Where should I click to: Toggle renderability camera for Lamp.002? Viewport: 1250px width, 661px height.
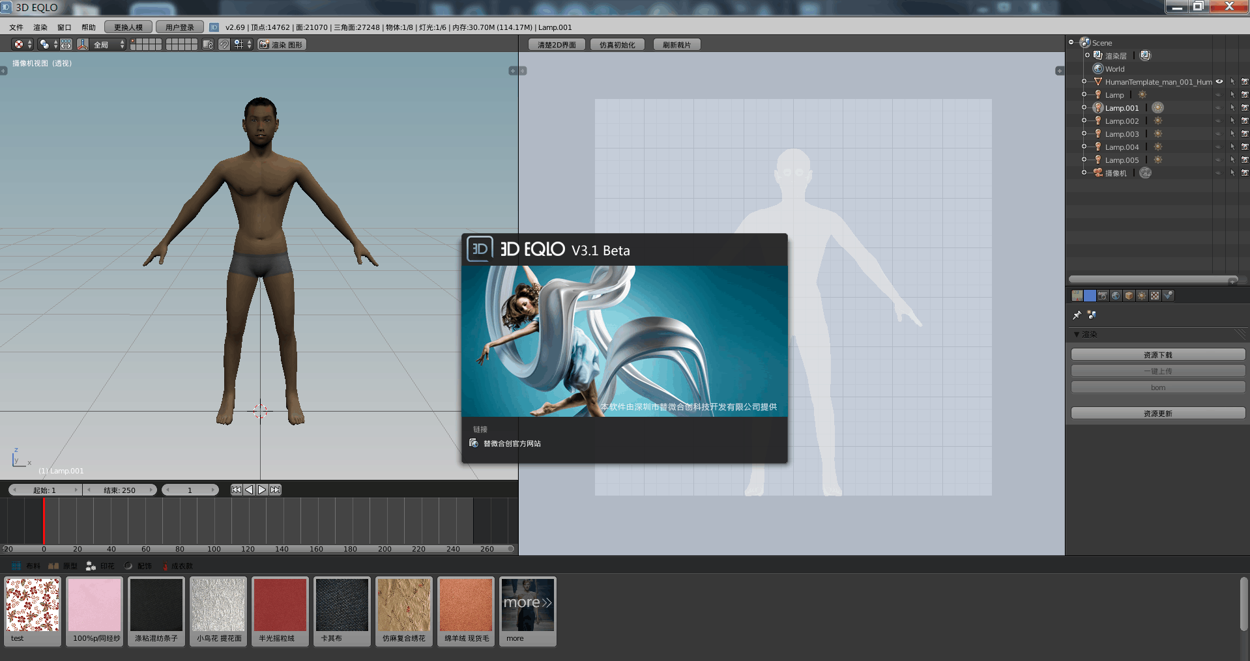tap(1244, 120)
